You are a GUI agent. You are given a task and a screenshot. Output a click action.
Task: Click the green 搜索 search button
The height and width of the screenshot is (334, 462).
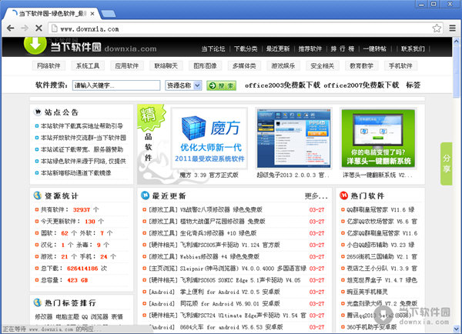(x=221, y=86)
